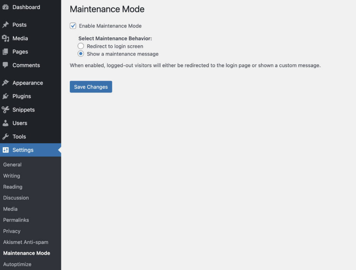Viewport: 356px width, 270px height.
Task: Open the Snippets menu label
Action: 24,110
